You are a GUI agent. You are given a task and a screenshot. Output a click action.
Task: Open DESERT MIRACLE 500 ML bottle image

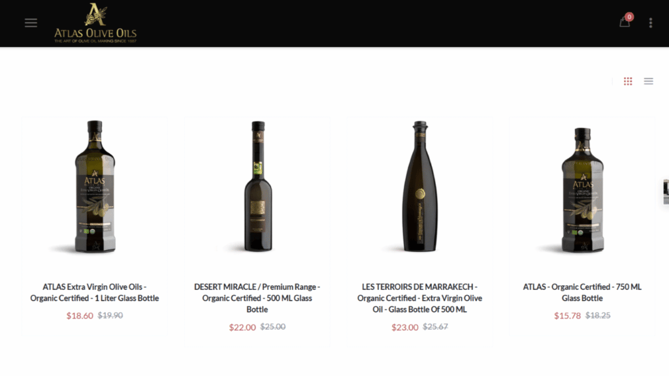[x=257, y=187]
